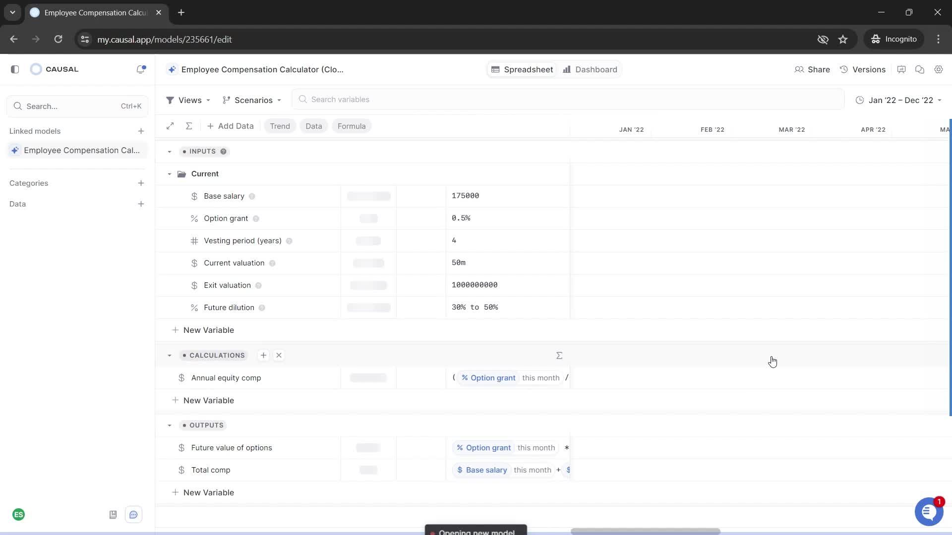Click the Incognito profile button
The width and height of the screenshot is (952, 535).
tap(894, 39)
